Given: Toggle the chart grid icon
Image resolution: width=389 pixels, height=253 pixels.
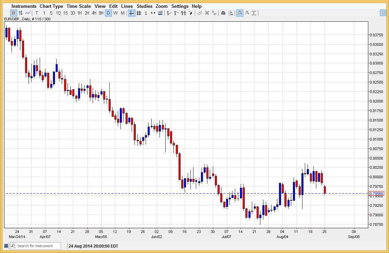Looking at the screenshot, I should [x=139, y=13].
